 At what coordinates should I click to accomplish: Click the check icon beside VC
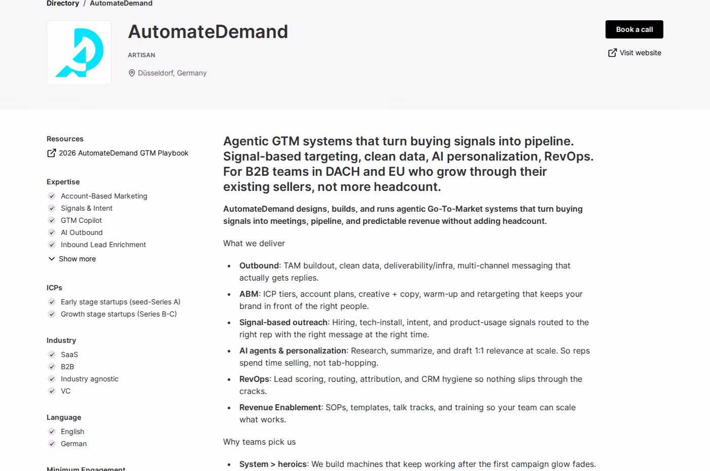[x=52, y=391]
